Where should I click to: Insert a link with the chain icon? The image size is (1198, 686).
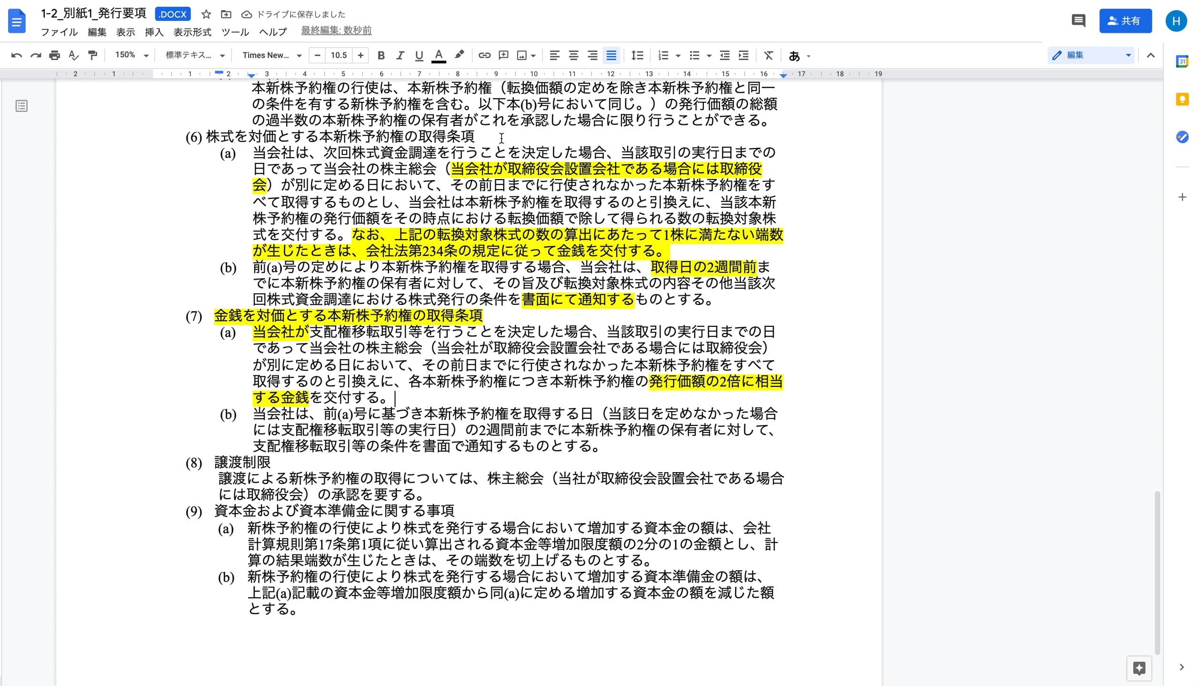click(x=484, y=55)
